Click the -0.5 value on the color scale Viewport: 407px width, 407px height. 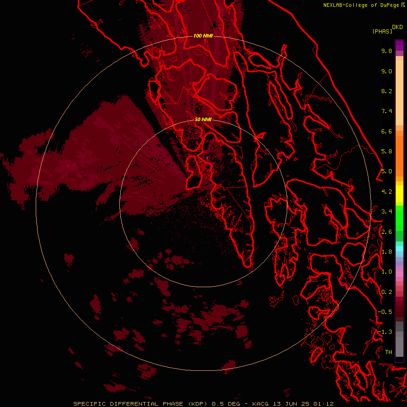coord(385,312)
